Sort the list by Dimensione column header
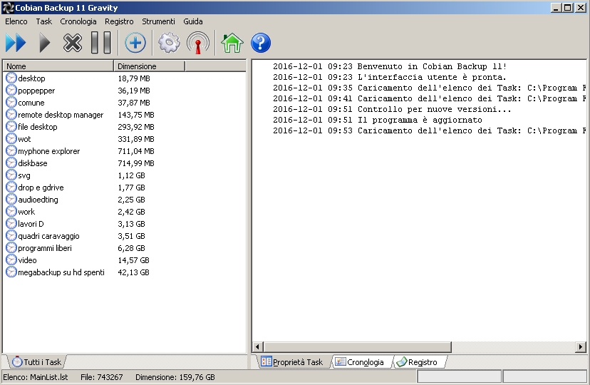The width and height of the screenshot is (590, 385). (x=150, y=66)
